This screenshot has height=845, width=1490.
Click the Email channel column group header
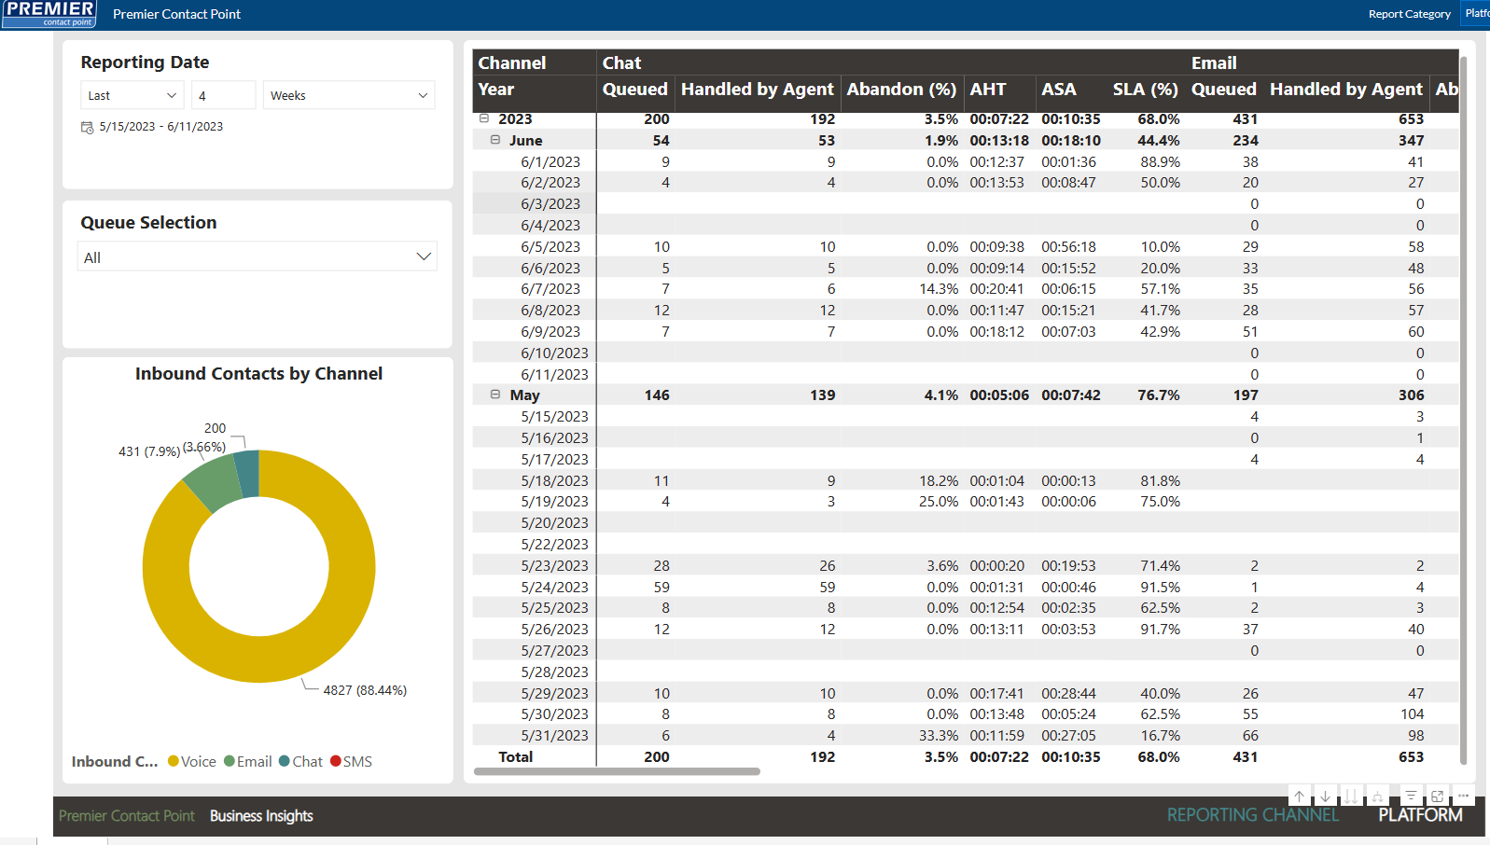1214,62
